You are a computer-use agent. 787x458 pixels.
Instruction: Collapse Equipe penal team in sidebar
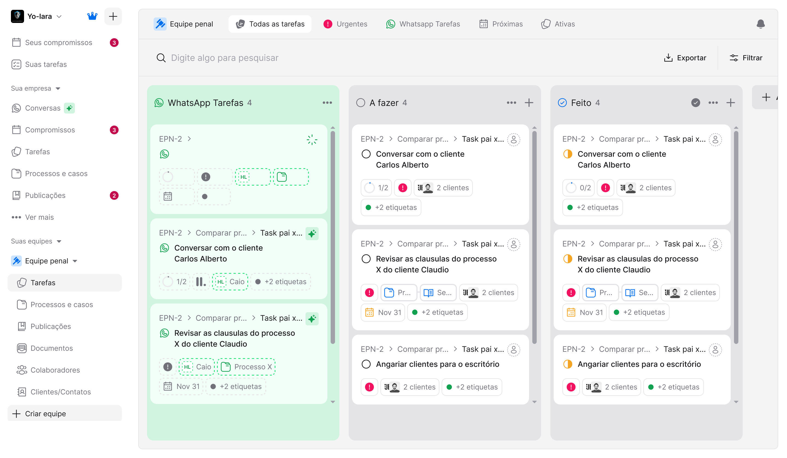point(75,261)
